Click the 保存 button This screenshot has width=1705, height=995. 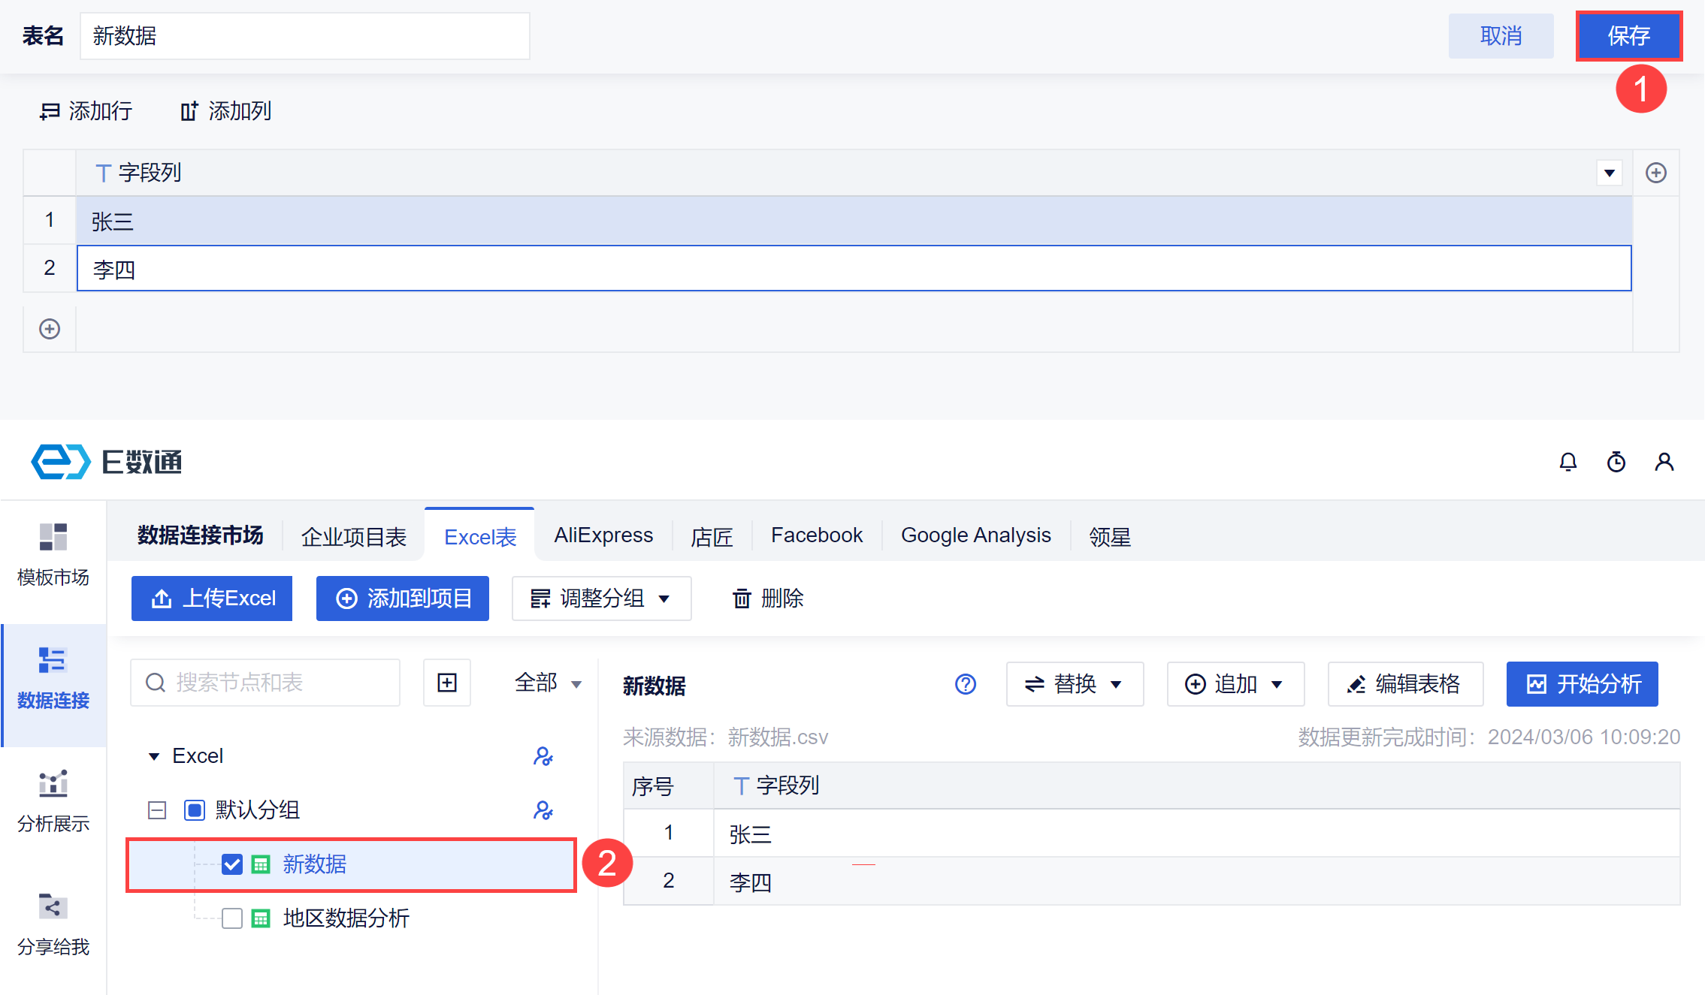point(1628,36)
